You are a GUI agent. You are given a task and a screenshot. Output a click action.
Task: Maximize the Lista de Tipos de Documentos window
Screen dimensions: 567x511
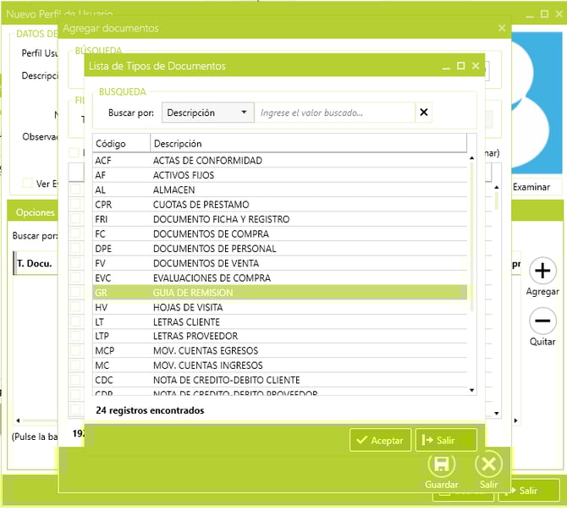pos(461,66)
